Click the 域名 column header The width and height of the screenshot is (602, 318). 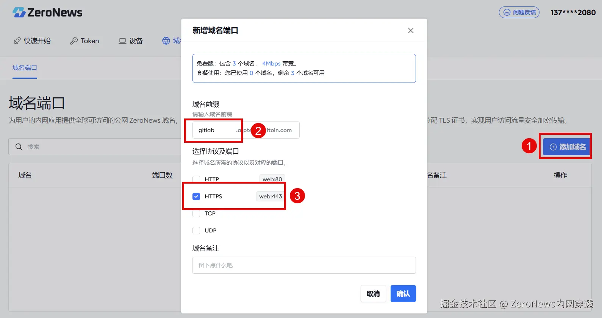tap(25, 175)
